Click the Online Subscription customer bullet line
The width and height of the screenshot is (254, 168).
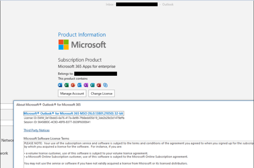106,157
